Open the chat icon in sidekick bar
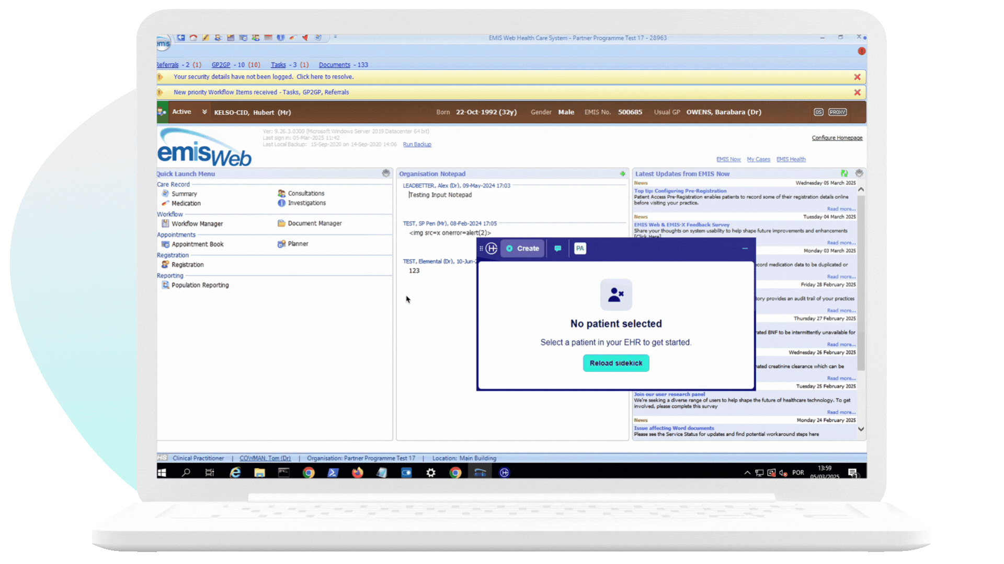1004x564 pixels. coord(557,249)
